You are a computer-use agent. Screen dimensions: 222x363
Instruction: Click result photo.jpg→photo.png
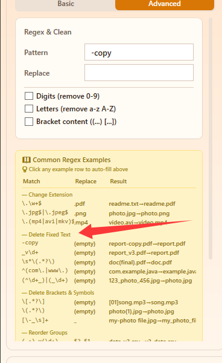139,213
